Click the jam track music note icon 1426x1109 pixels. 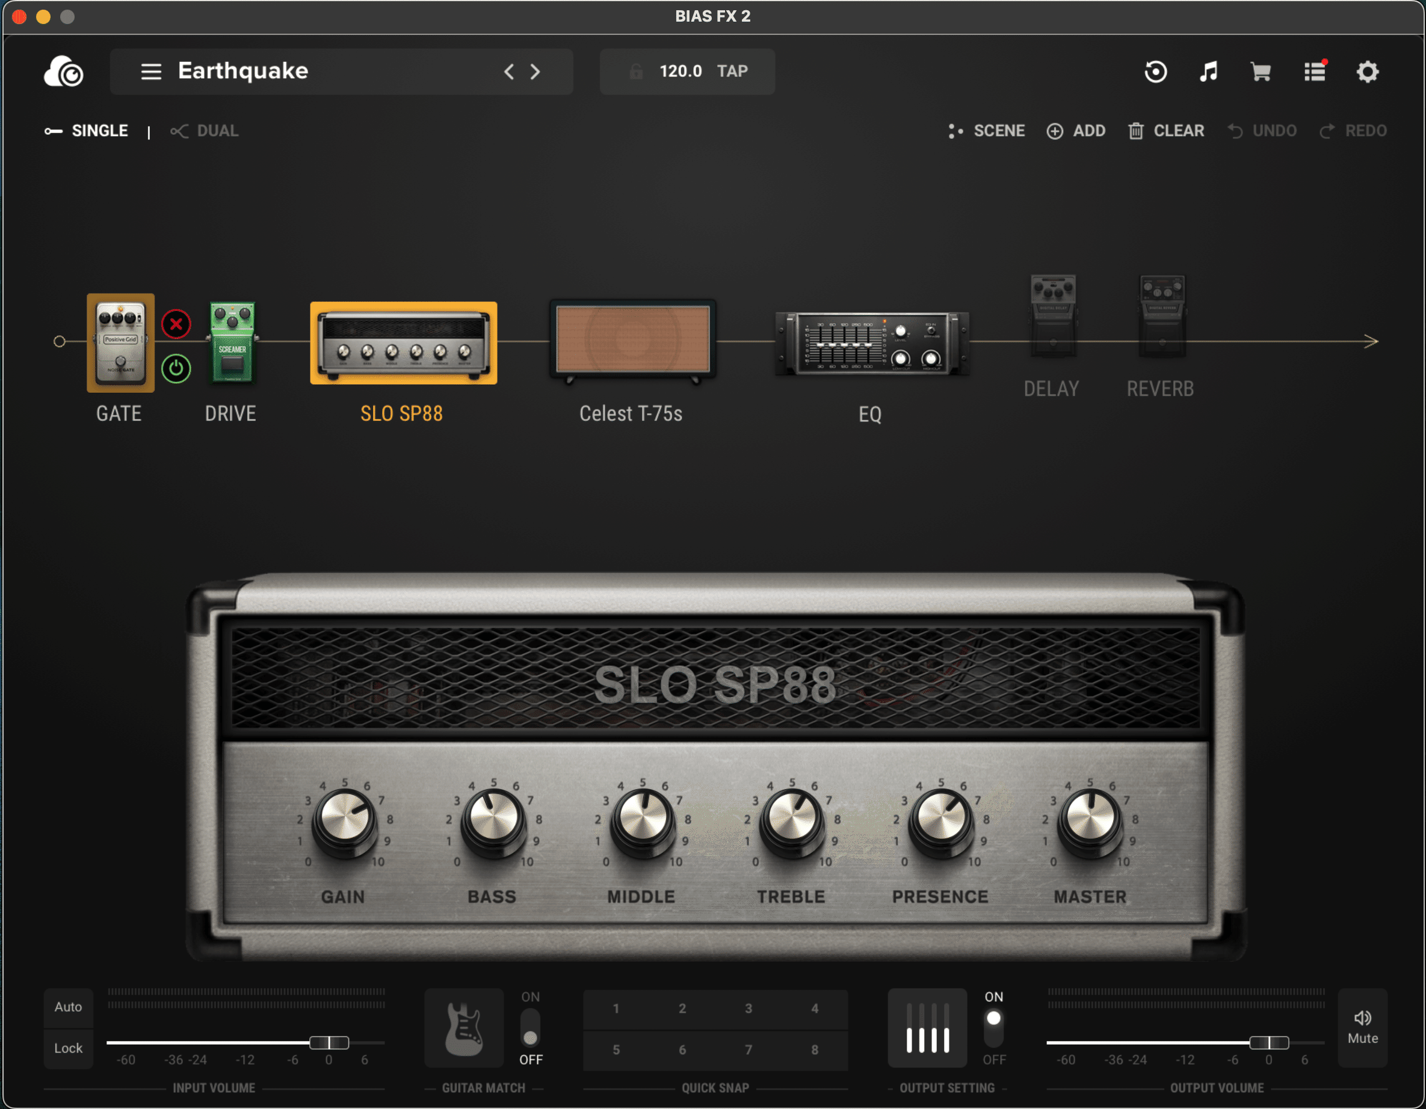pyautogui.click(x=1209, y=72)
